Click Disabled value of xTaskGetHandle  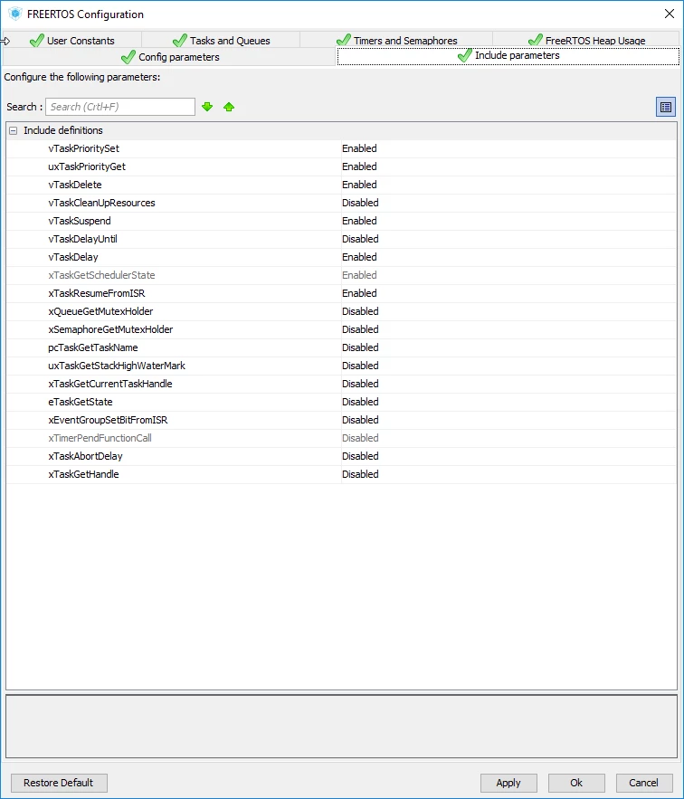point(360,474)
